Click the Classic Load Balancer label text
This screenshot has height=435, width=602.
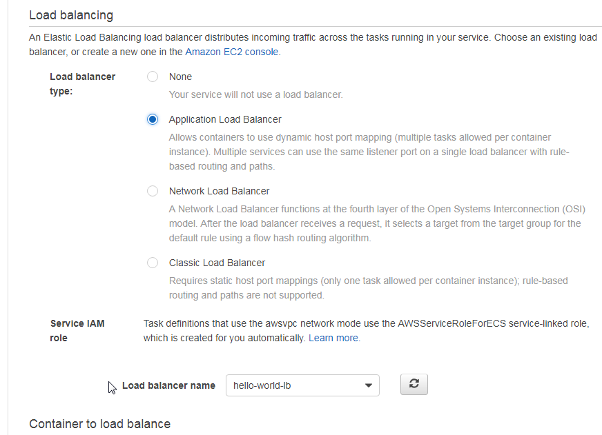[x=217, y=263]
